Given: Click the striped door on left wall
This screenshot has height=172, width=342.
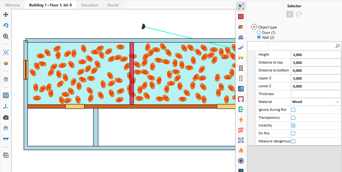Looking at the screenshot, I should point(26,70).
